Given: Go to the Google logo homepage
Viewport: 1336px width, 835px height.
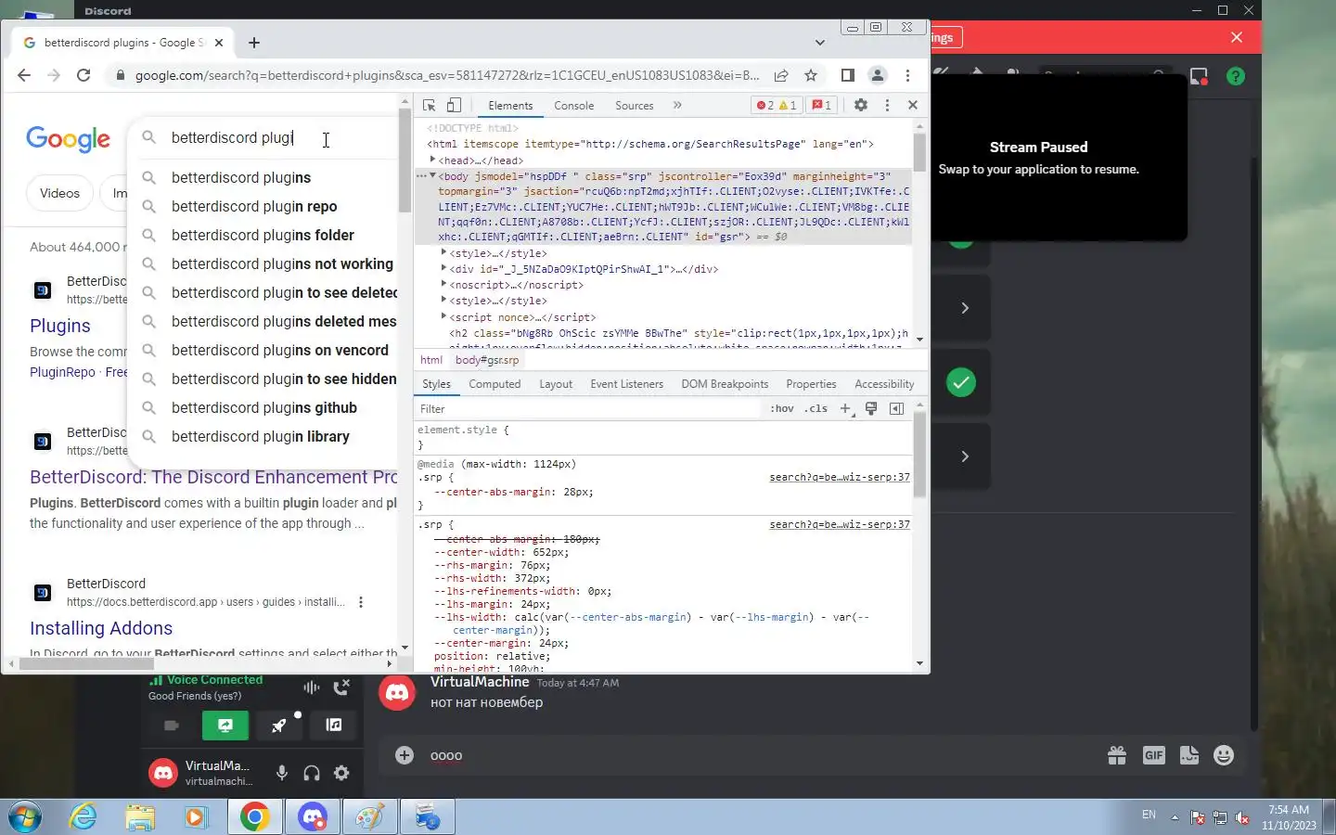Looking at the screenshot, I should (68, 138).
